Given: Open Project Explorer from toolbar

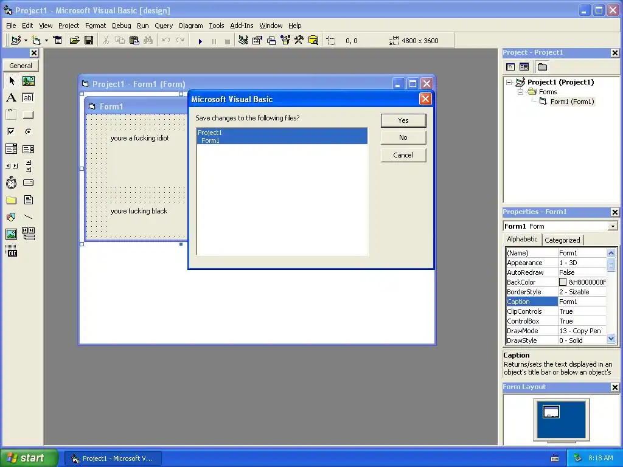Looking at the screenshot, I should [243, 41].
